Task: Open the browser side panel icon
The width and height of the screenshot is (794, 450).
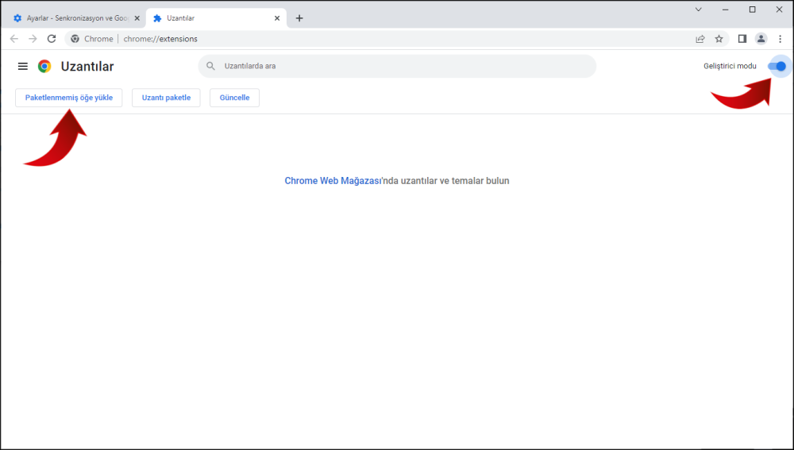Action: pyautogui.click(x=742, y=39)
